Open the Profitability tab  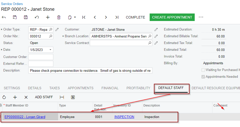[x=138, y=88]
